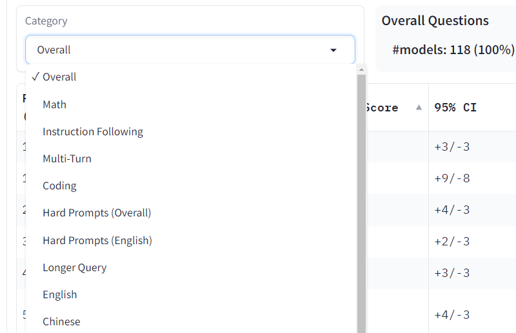Pick the Coding category
This screenshot has width=516, height=333.
pos(59,186)
